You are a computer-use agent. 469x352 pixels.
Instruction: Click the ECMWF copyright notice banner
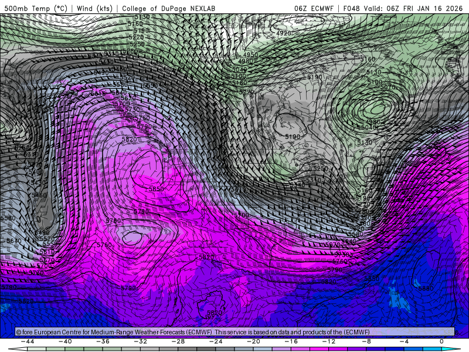coord(235,332)
